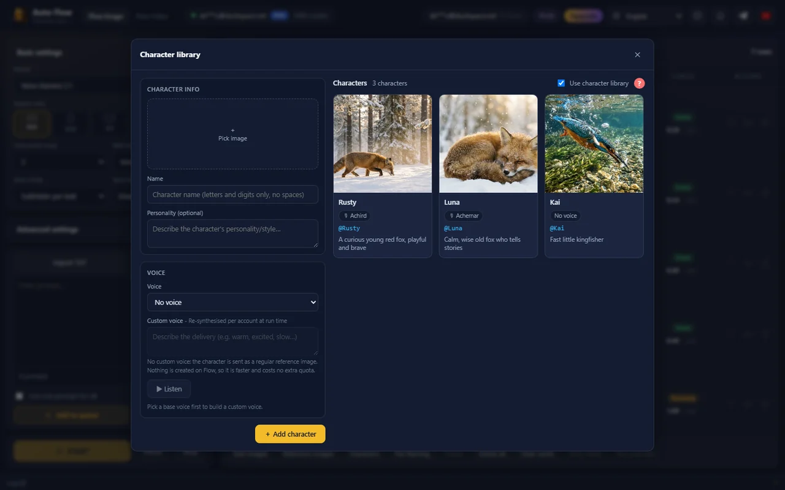The image size is (785, 490).
Task: Click the @Kai mention tag
Action: click(x=557, y=228)
